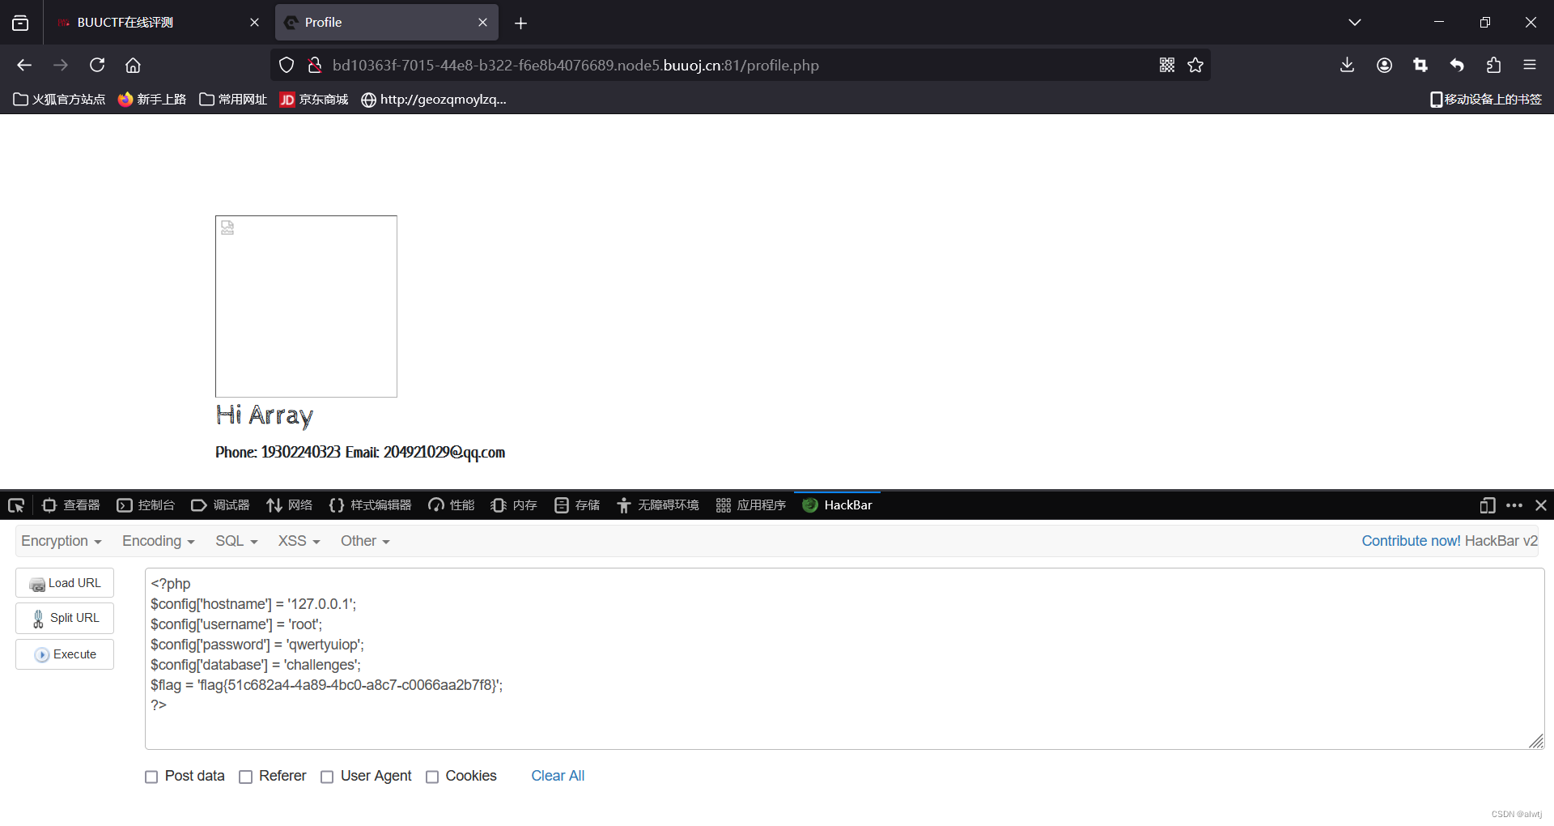Select the HackBar DevTools tab
The height and width of the screenshot is (826, 1554).
tap(837, 505)
